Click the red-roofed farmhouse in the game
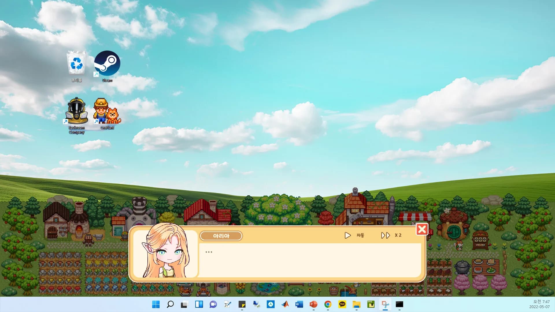 click(x=207, y=212)
